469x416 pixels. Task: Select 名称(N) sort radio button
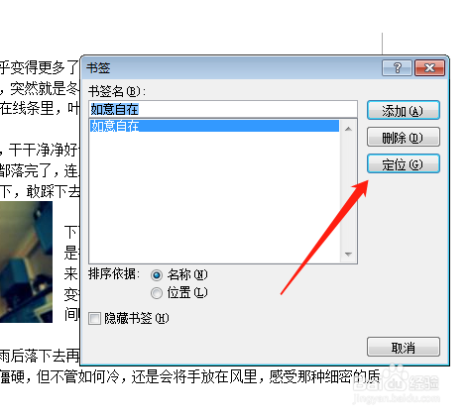pos(157,275)
